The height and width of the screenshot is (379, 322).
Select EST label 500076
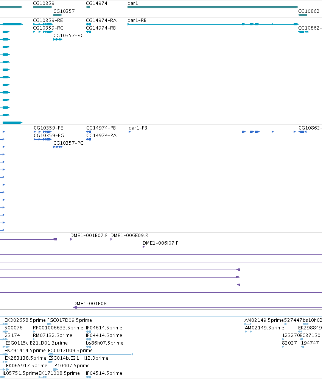(14, 328)
